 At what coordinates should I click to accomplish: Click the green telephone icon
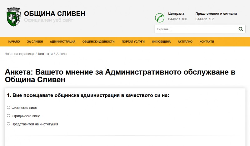pos(160,17)
